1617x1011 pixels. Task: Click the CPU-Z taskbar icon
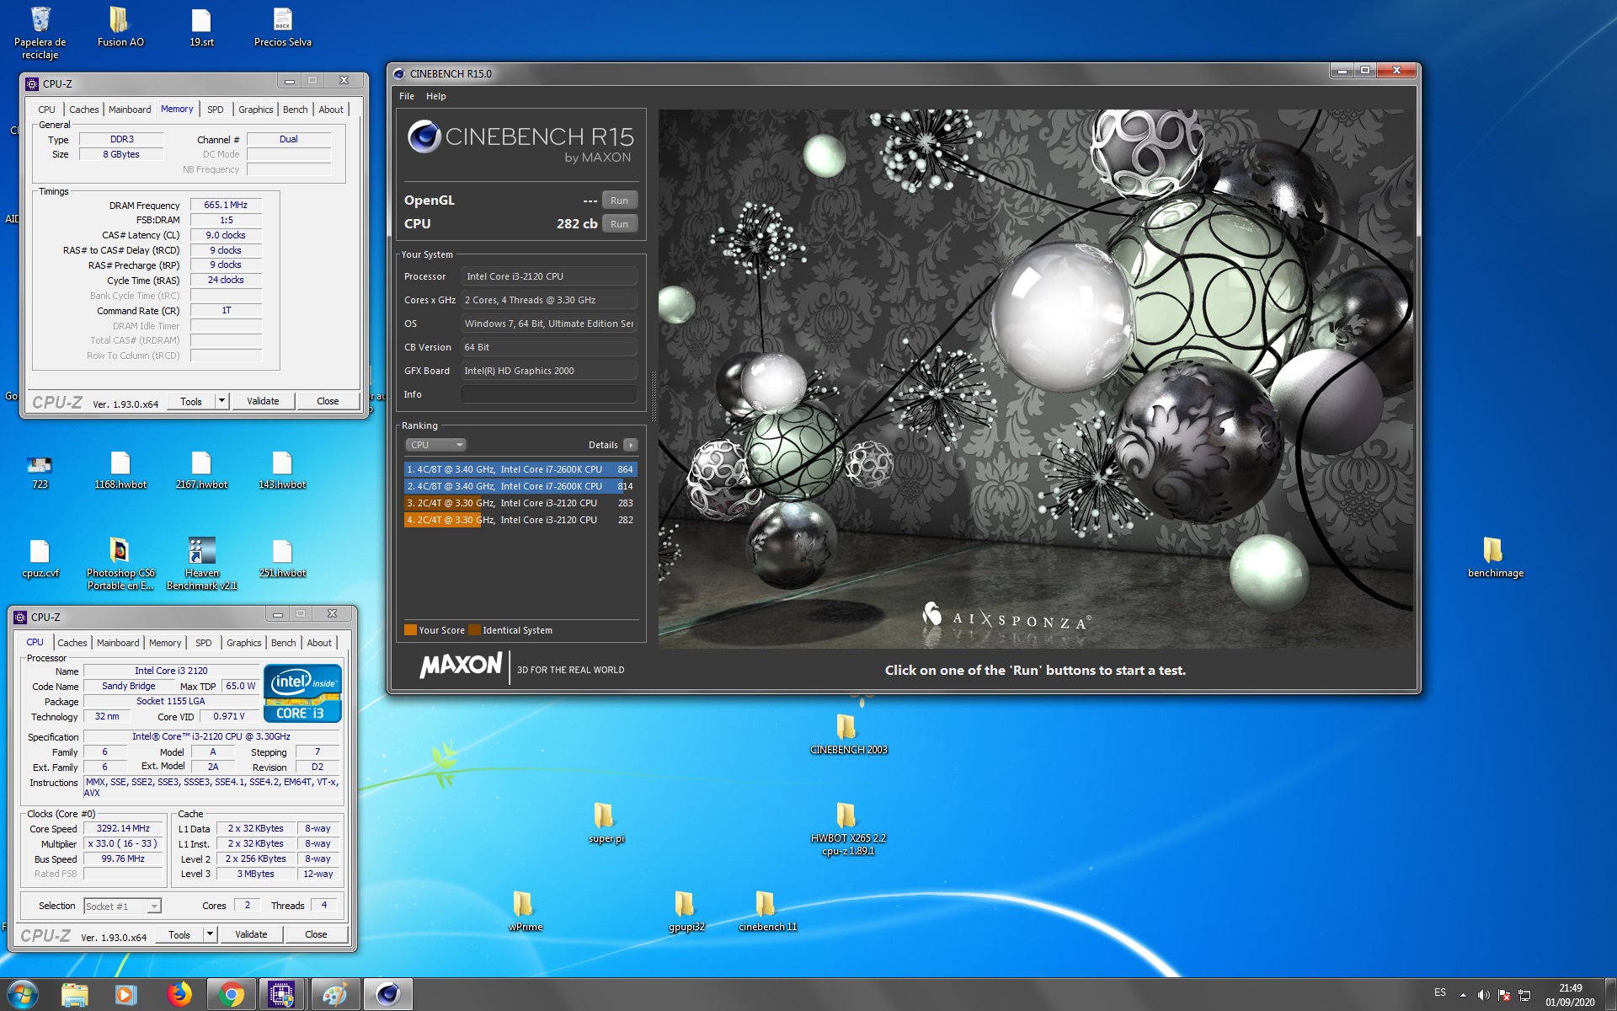coord(281,995)
